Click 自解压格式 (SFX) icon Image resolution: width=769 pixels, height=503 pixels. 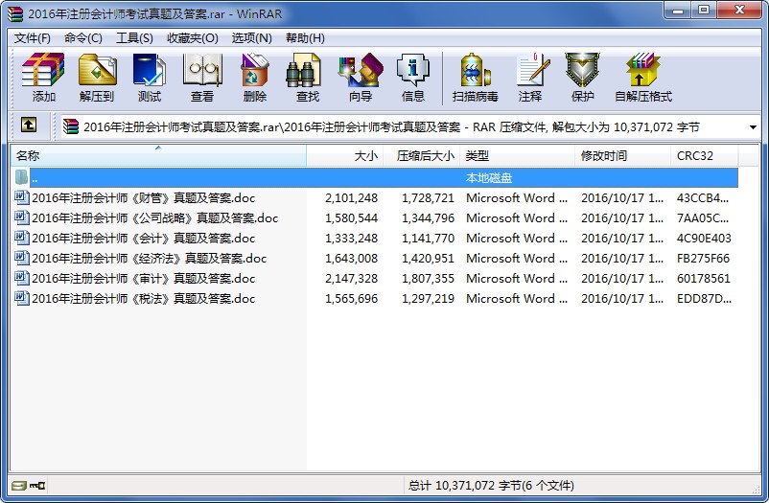point(643,77)
